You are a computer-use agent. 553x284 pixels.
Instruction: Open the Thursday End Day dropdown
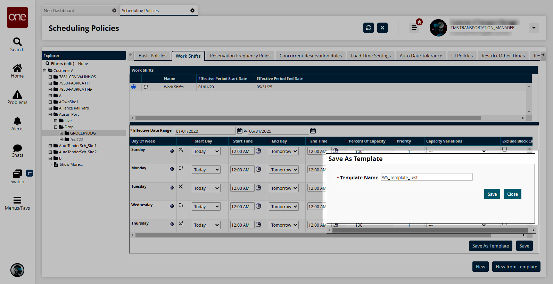click(284, 225)
